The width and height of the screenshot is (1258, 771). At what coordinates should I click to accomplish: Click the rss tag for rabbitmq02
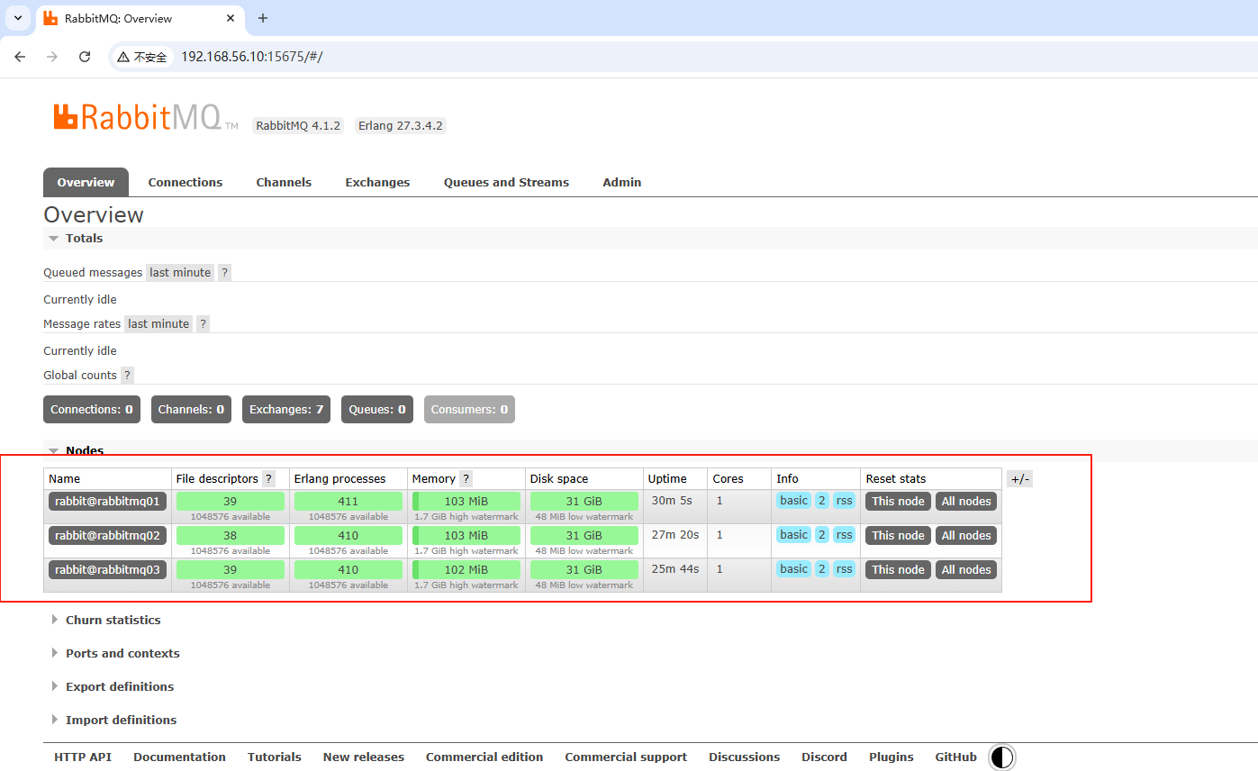tap(844, 535)
